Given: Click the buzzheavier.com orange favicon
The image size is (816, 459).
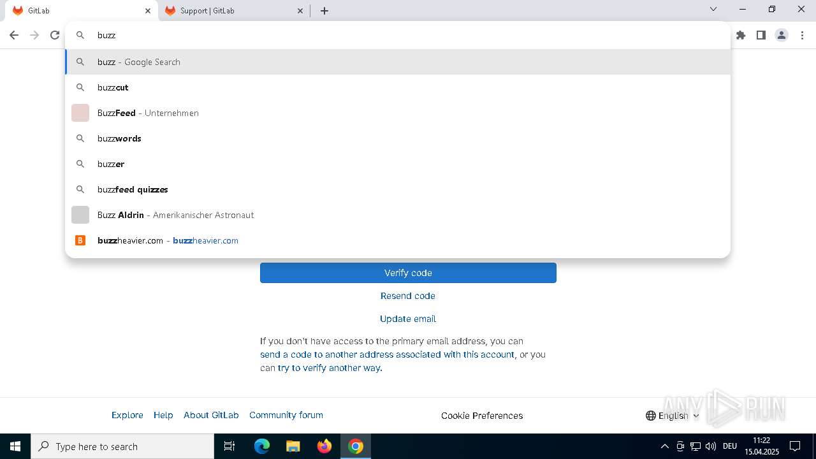Looking at the screenshot, I should click(80, 240).
